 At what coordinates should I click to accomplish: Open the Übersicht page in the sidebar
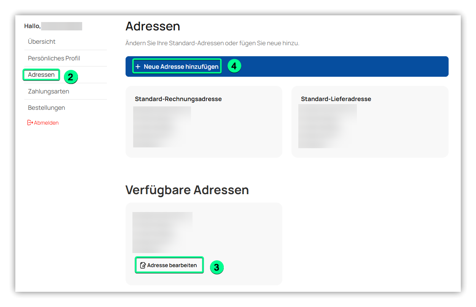(42, 41)
